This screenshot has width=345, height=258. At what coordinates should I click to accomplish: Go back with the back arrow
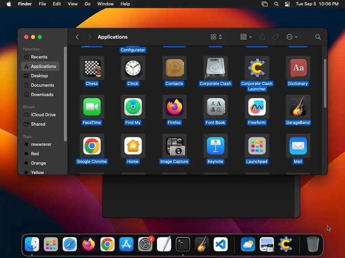tap(77, 37)
